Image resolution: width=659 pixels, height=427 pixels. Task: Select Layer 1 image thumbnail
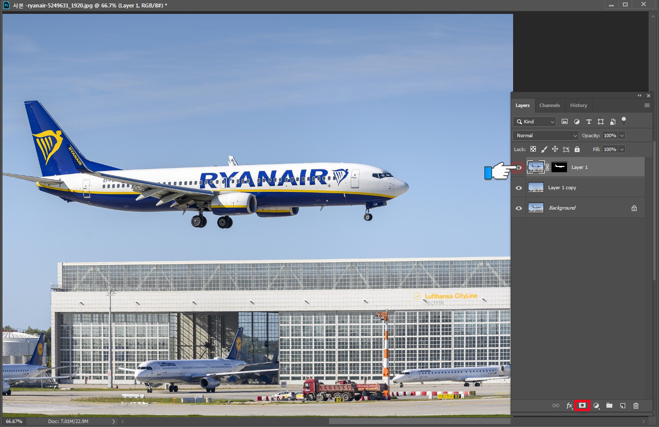536,167
